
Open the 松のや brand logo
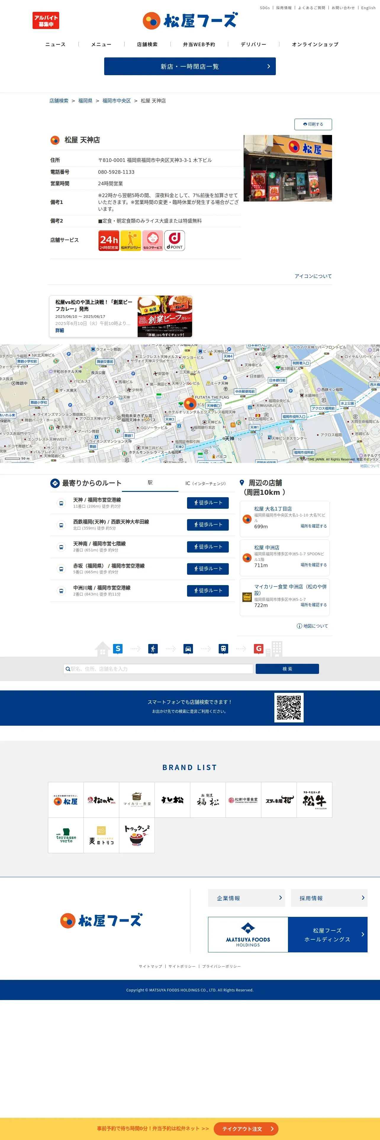tap(101, 800)
